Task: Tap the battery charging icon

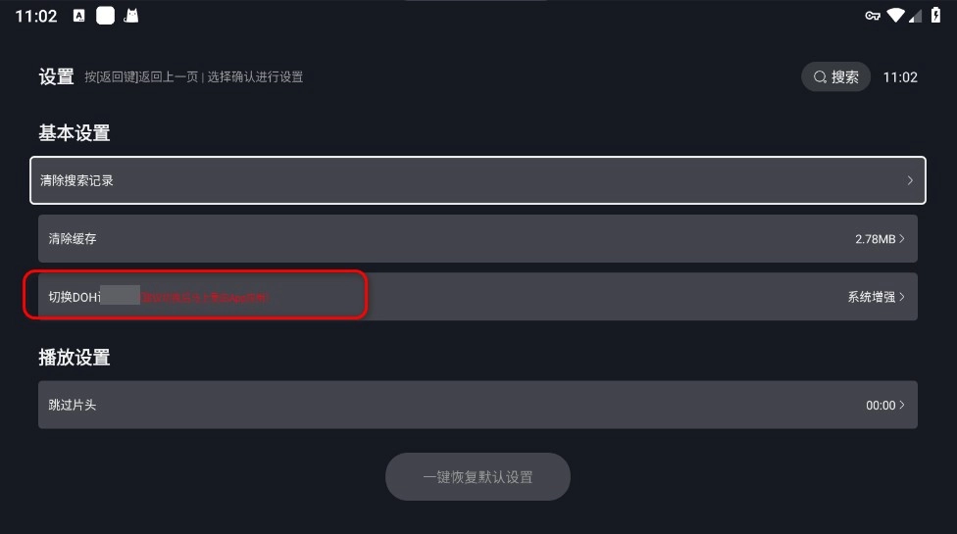Action: click(x=935, y=16)
